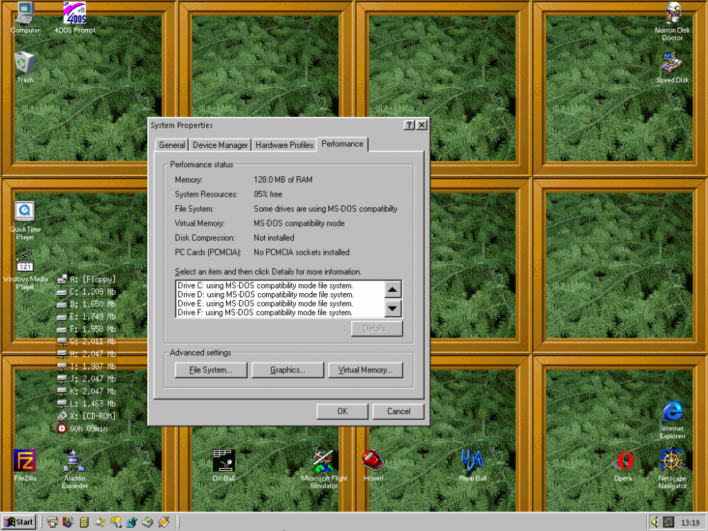Click the DX-Ball game icon
708x531 pixels.
point(223,461)
